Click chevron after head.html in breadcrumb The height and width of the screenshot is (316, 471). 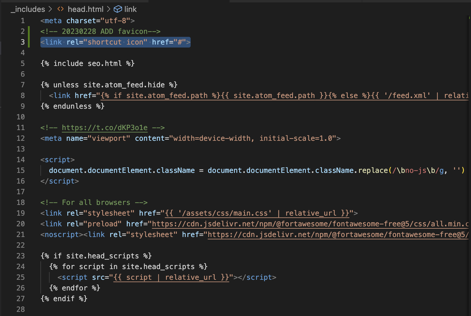[x=109, y=9]
